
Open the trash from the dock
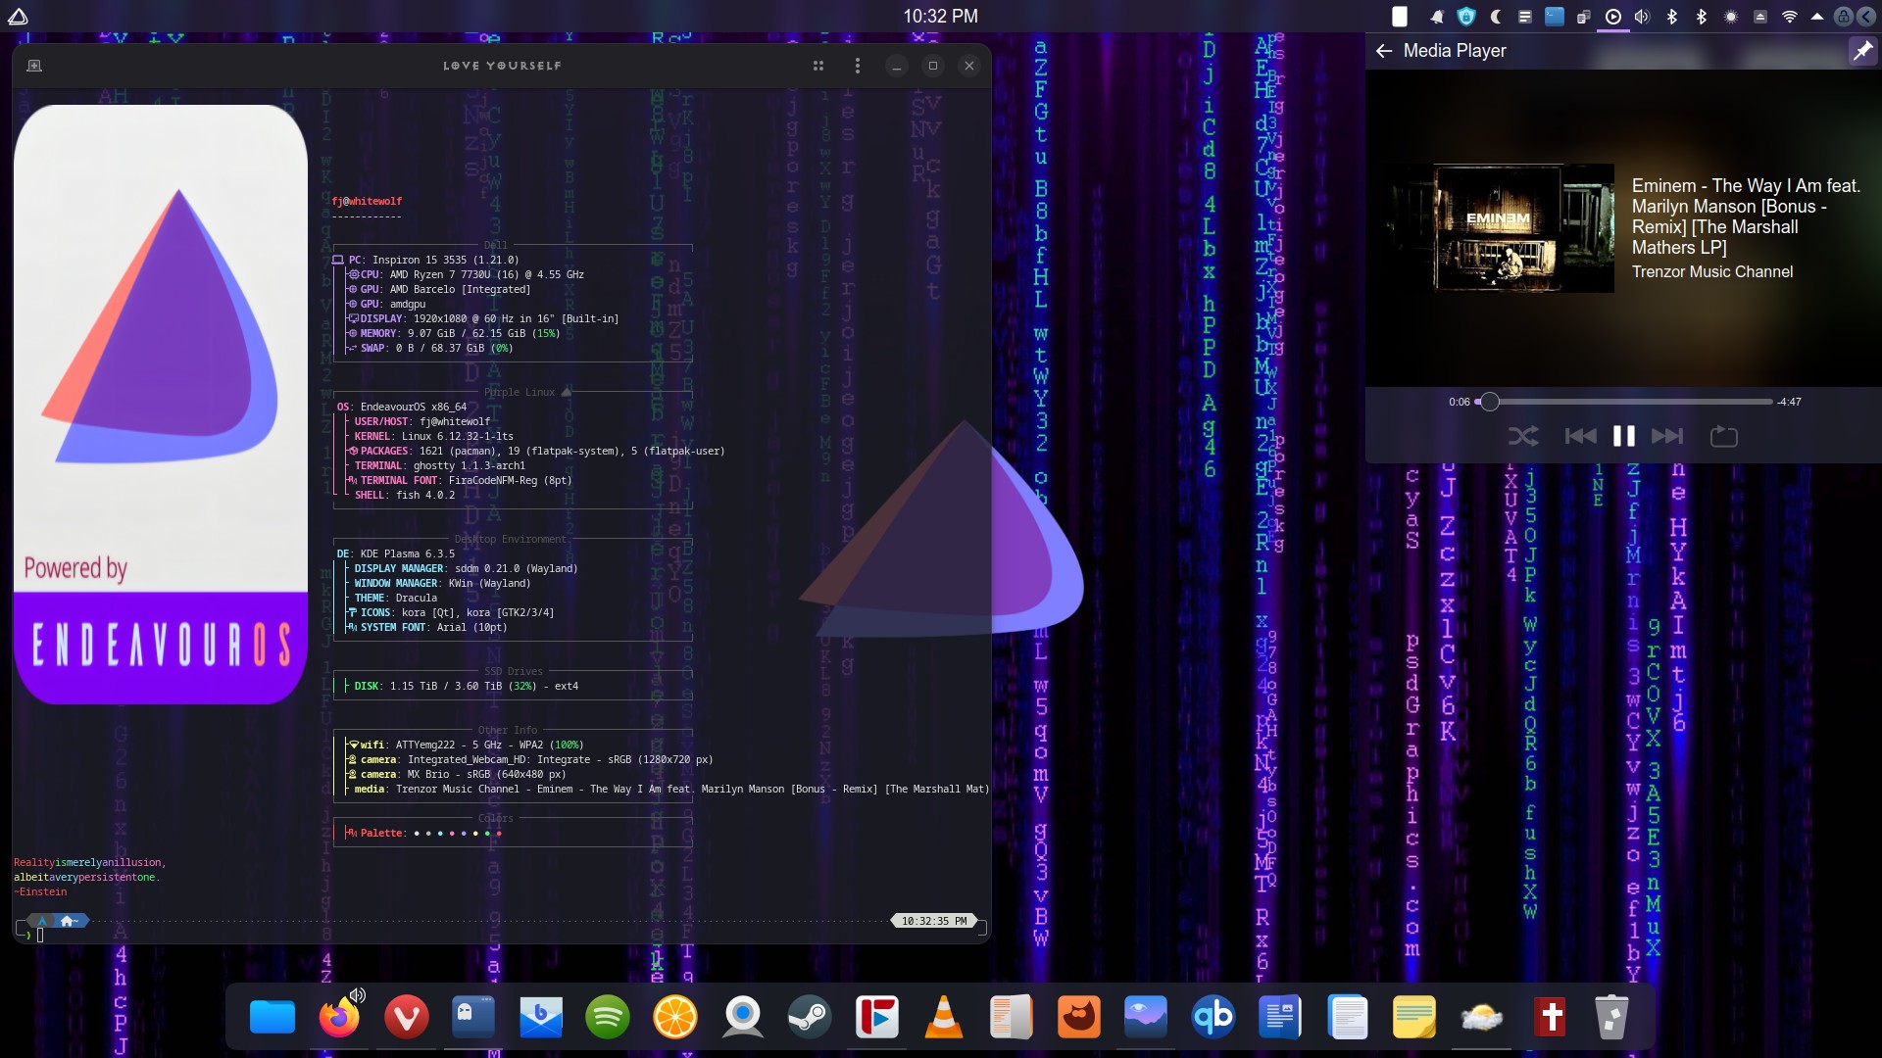tap(1611, 1018)
